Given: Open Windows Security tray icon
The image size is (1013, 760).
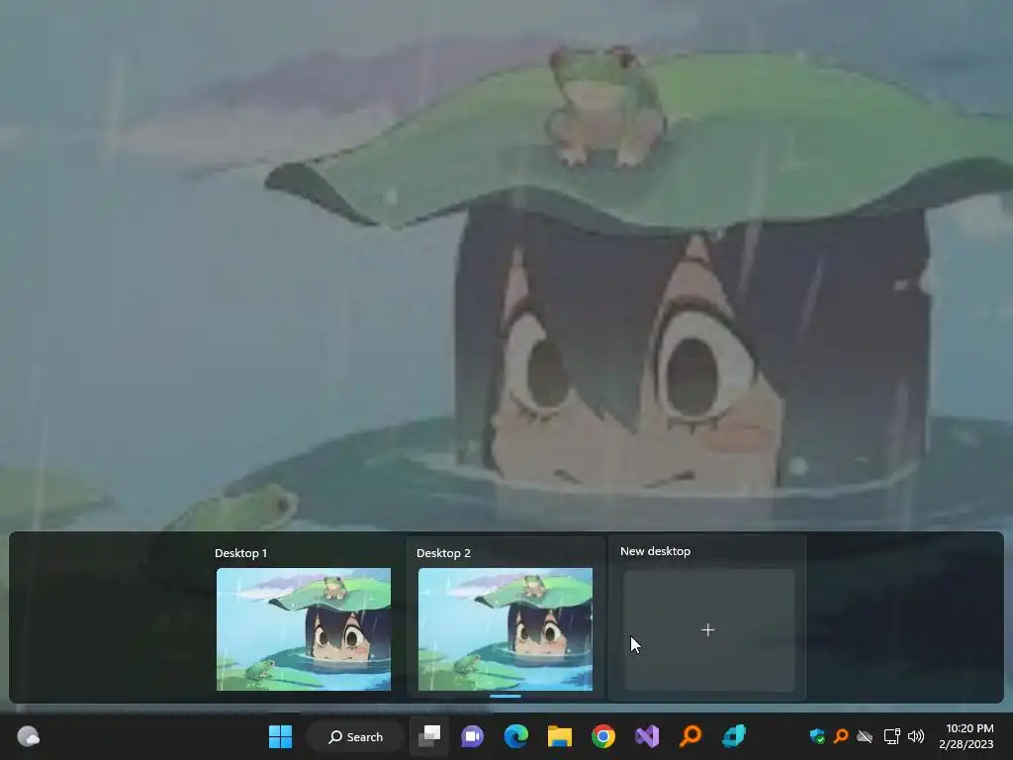Looking at the screenshot, I should 817,736.
